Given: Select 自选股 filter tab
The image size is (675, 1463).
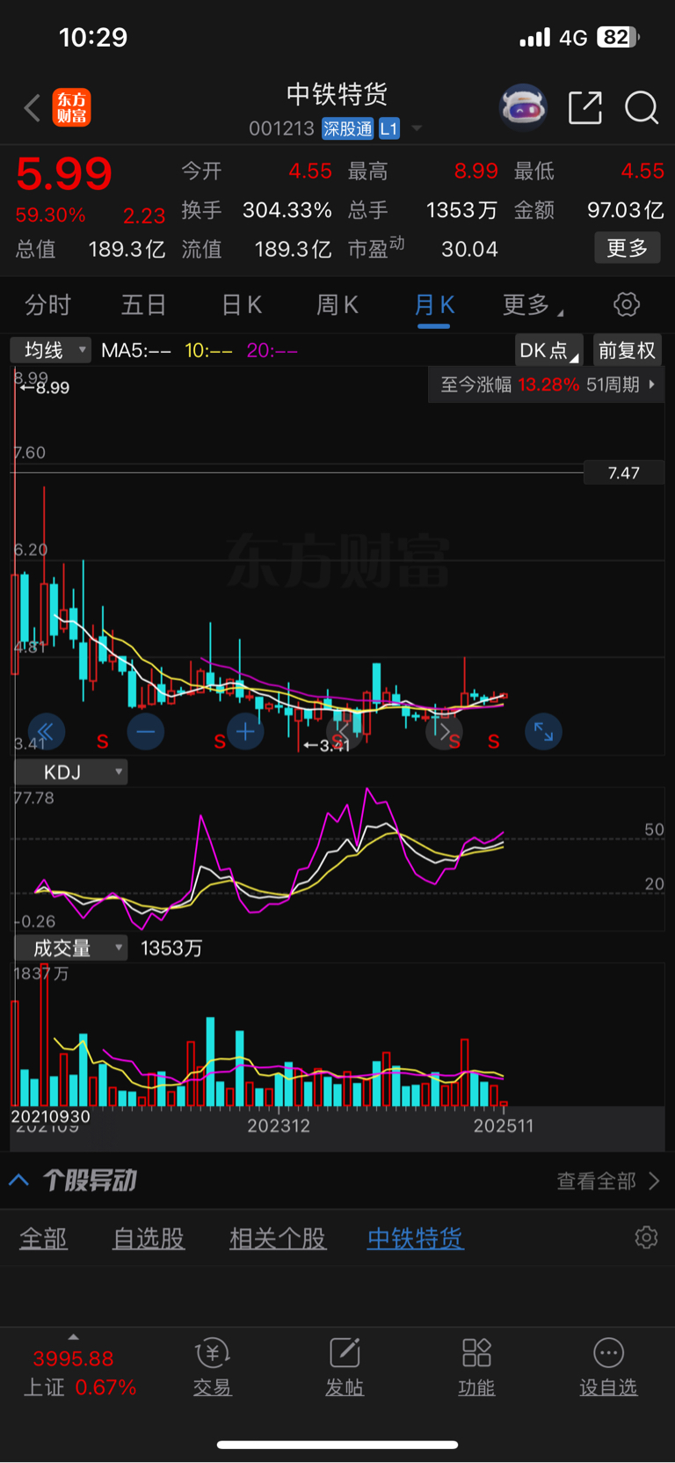Looking at the screenshot, I should point(149,1238).
